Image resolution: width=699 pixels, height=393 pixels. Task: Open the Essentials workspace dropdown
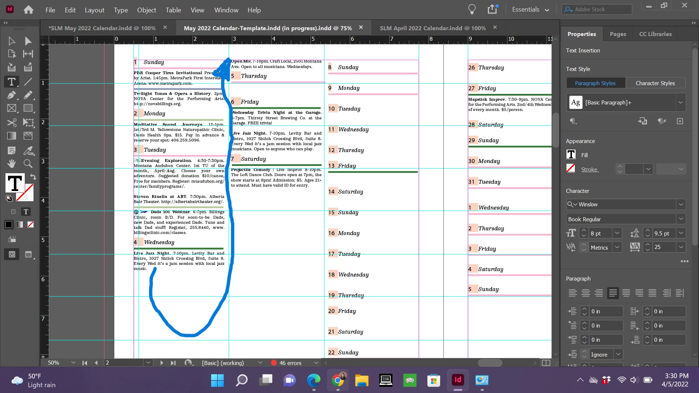[530, 10]
